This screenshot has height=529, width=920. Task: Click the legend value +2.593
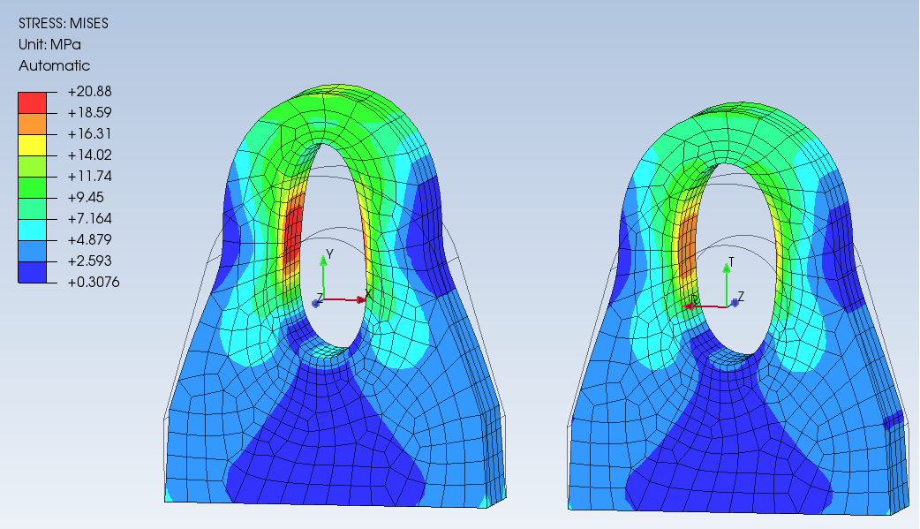tap(90, 261)
